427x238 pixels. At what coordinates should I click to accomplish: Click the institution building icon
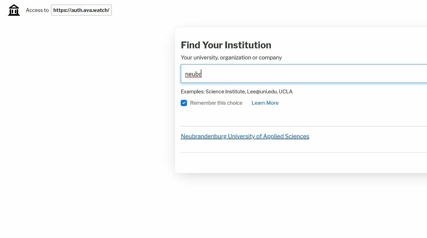(14, 10)
